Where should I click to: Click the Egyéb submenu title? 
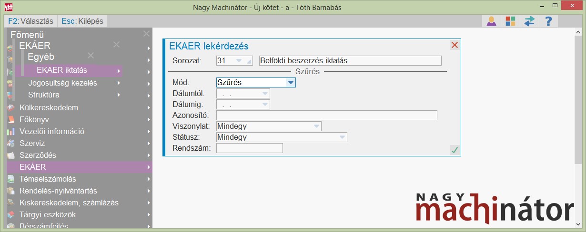[x=41, y=56]
